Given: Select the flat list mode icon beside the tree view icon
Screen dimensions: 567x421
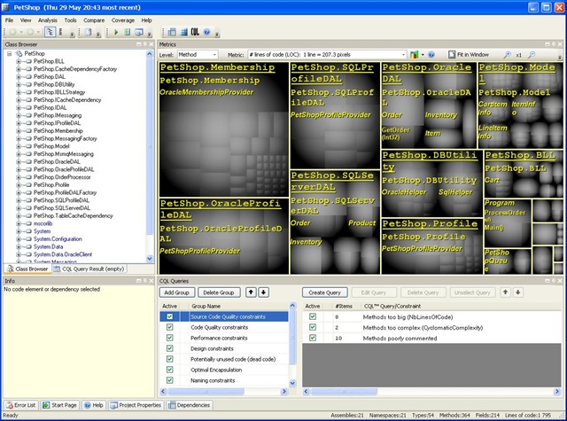Looking at the screenshot, I should click(61, 32).
